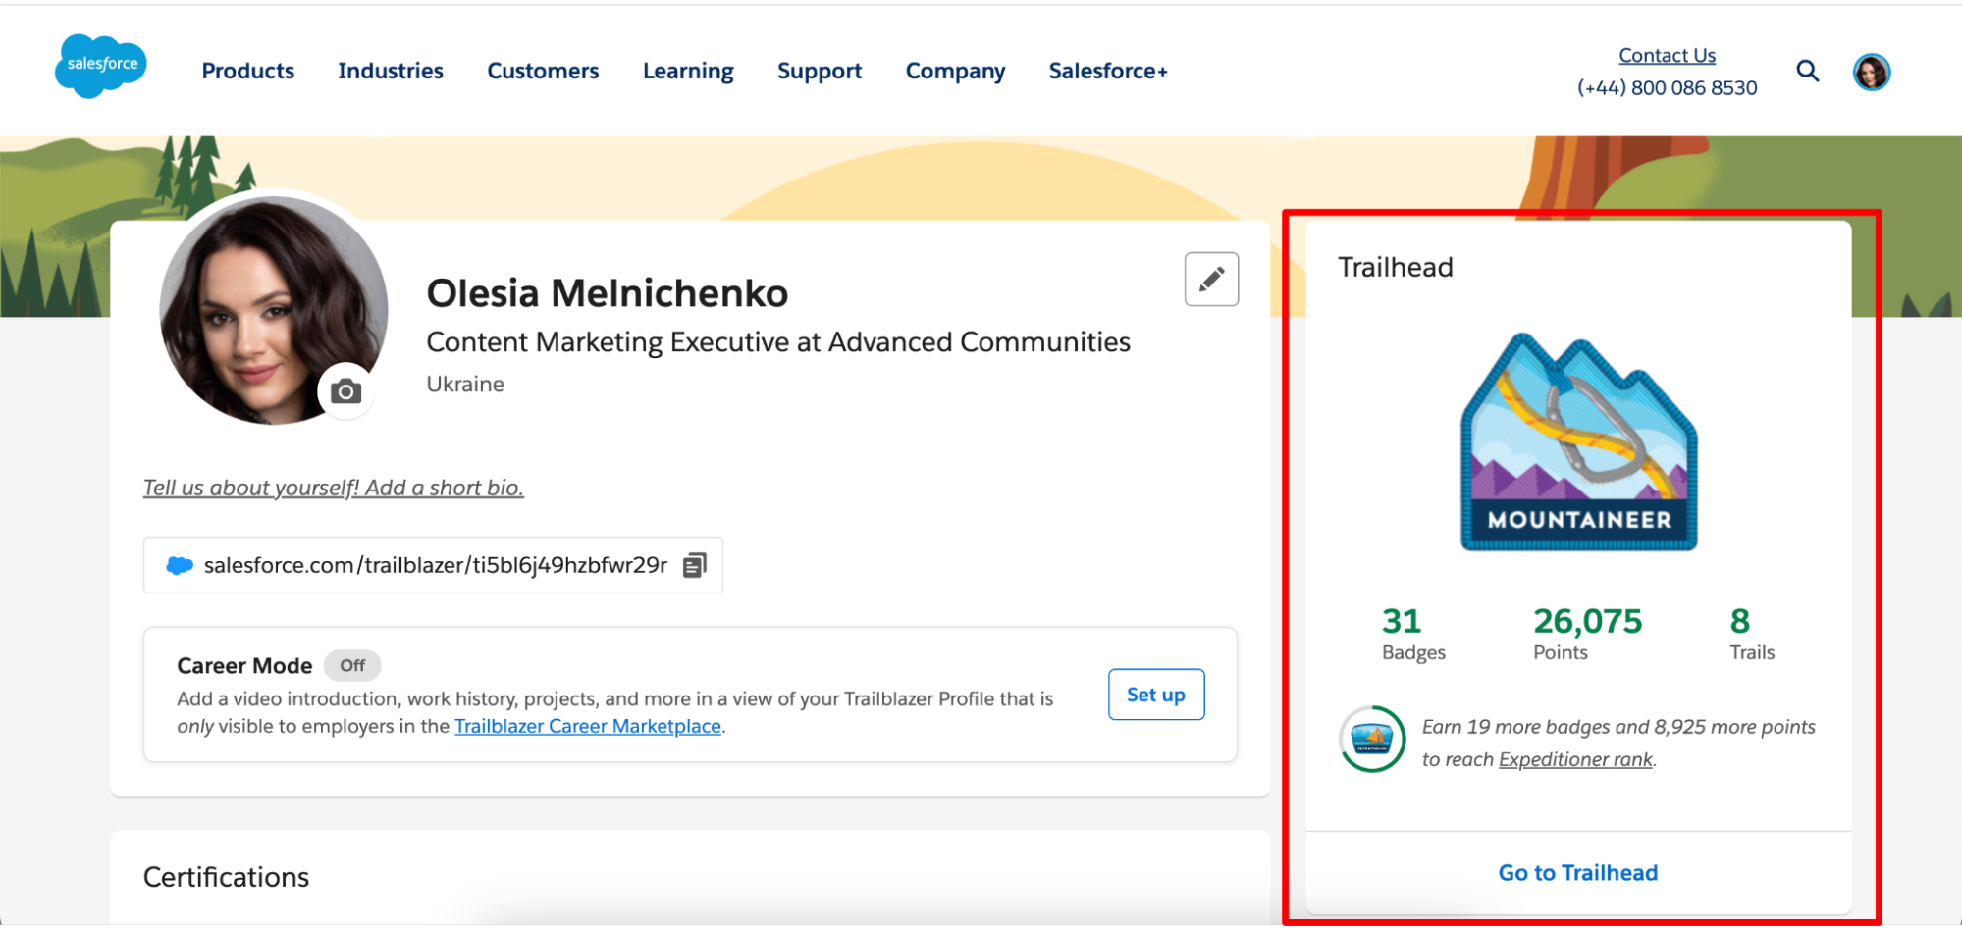1962x928 pixels.
Task: Open the user avatar menu in header
Action: pos(1871,72)
